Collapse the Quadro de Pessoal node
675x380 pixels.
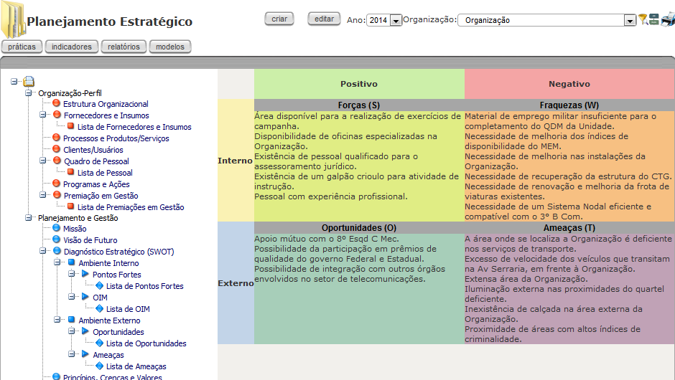click(42, 161)
